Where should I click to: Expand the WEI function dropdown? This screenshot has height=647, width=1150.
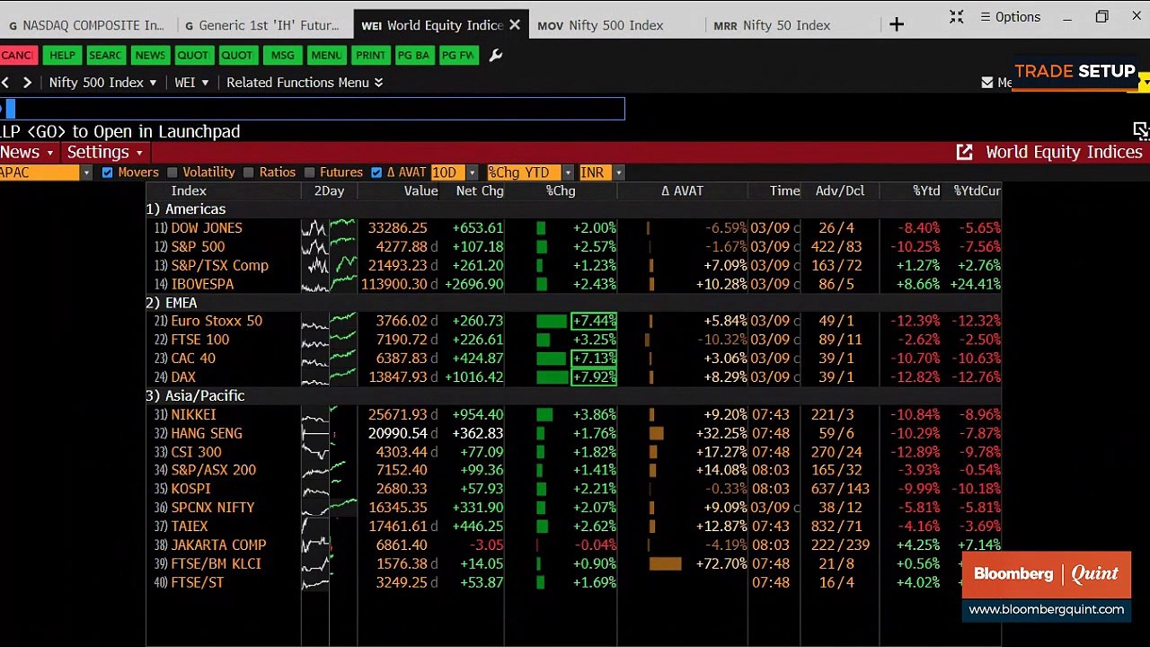click(191, 83)
